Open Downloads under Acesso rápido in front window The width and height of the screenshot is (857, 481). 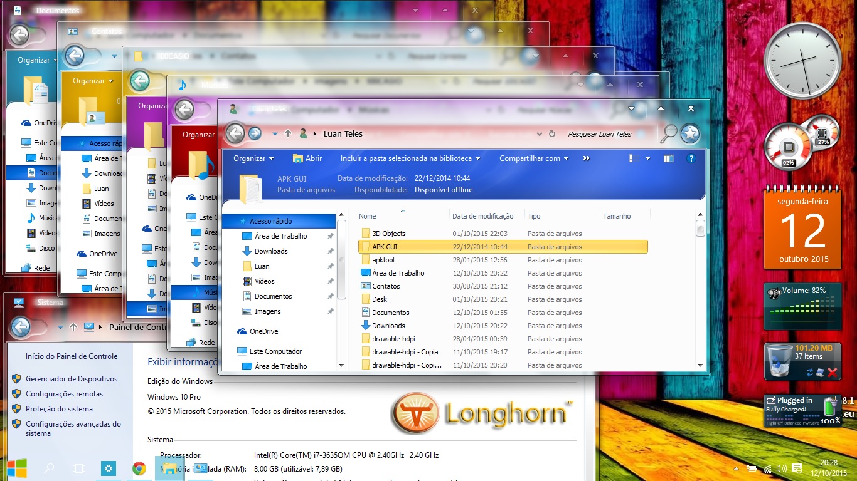click(x=271, y=251)
